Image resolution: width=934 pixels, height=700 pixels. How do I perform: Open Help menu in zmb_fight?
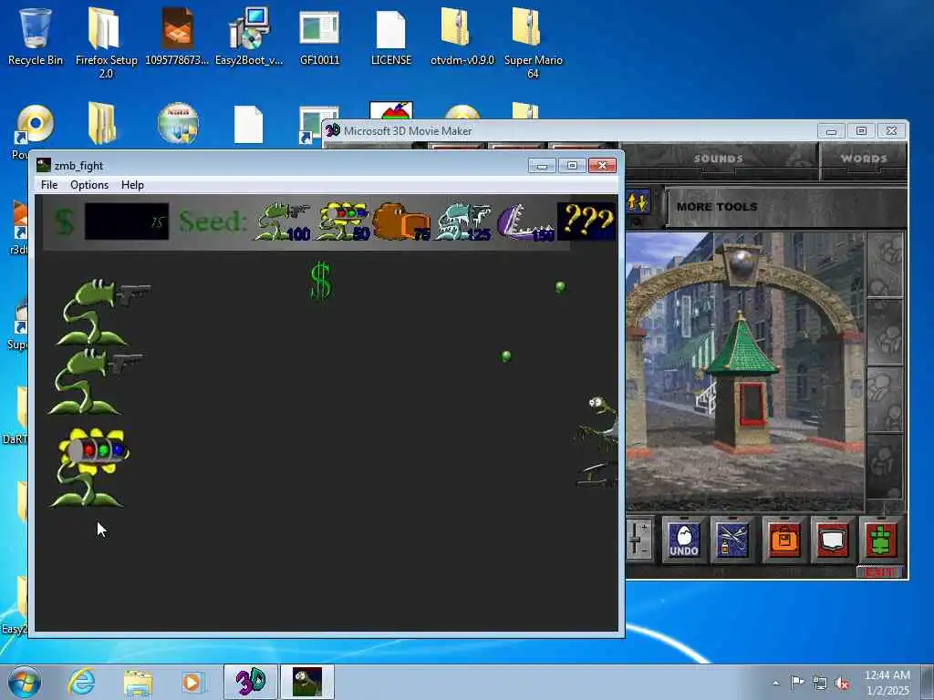coord(132,184)
